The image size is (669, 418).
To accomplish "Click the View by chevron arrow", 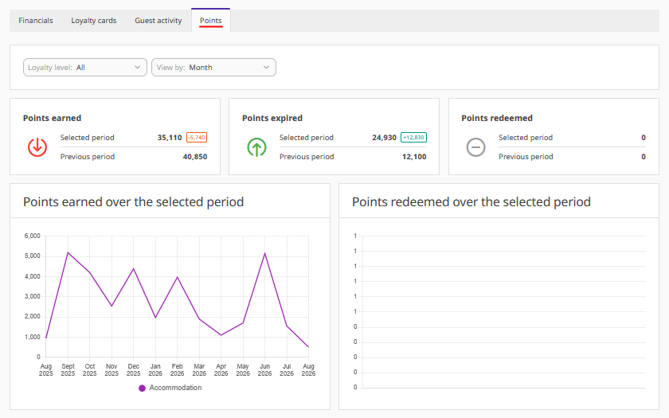I will (x=266, y=68).
